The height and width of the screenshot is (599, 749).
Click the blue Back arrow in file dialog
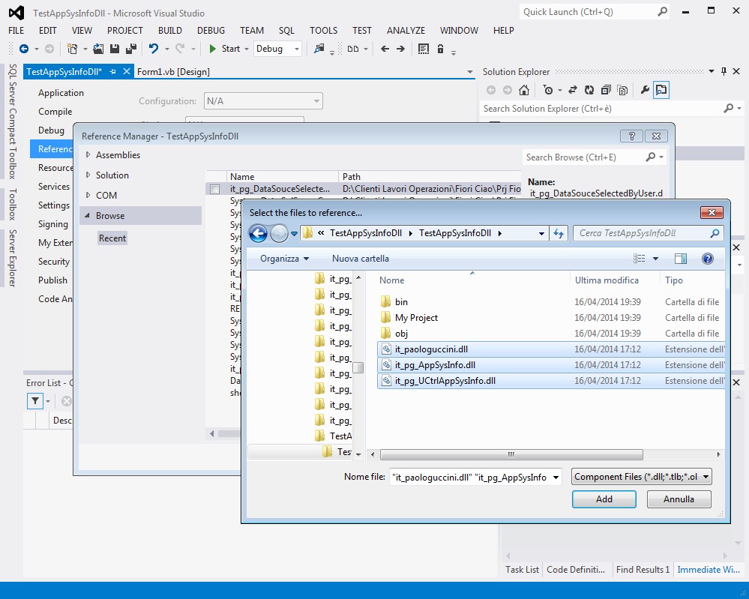click(x=259, y=234)
